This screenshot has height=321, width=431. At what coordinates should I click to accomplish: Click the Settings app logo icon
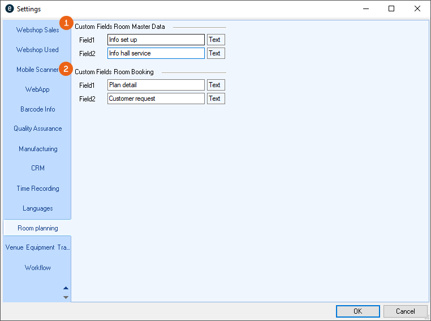click(9, 8)
